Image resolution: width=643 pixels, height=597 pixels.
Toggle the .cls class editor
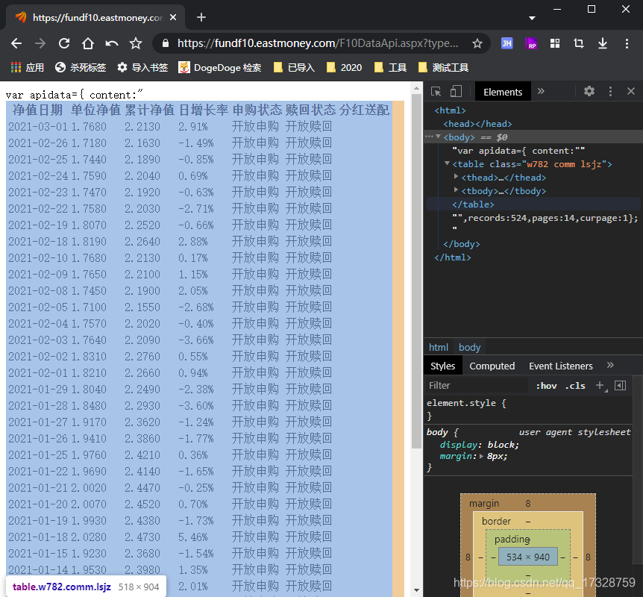coord(575,386)
